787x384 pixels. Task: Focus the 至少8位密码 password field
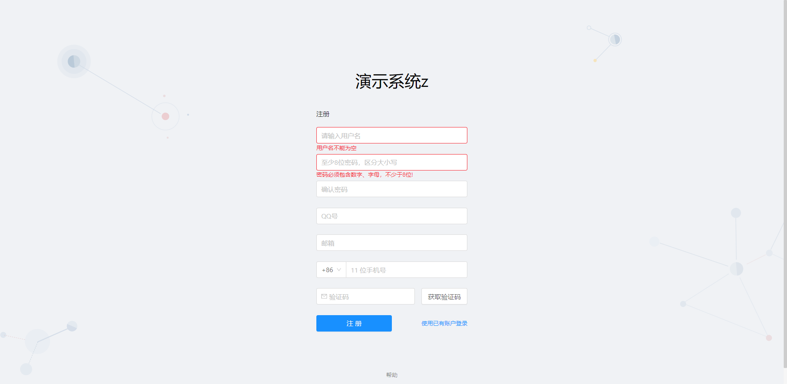pos(392,162)
